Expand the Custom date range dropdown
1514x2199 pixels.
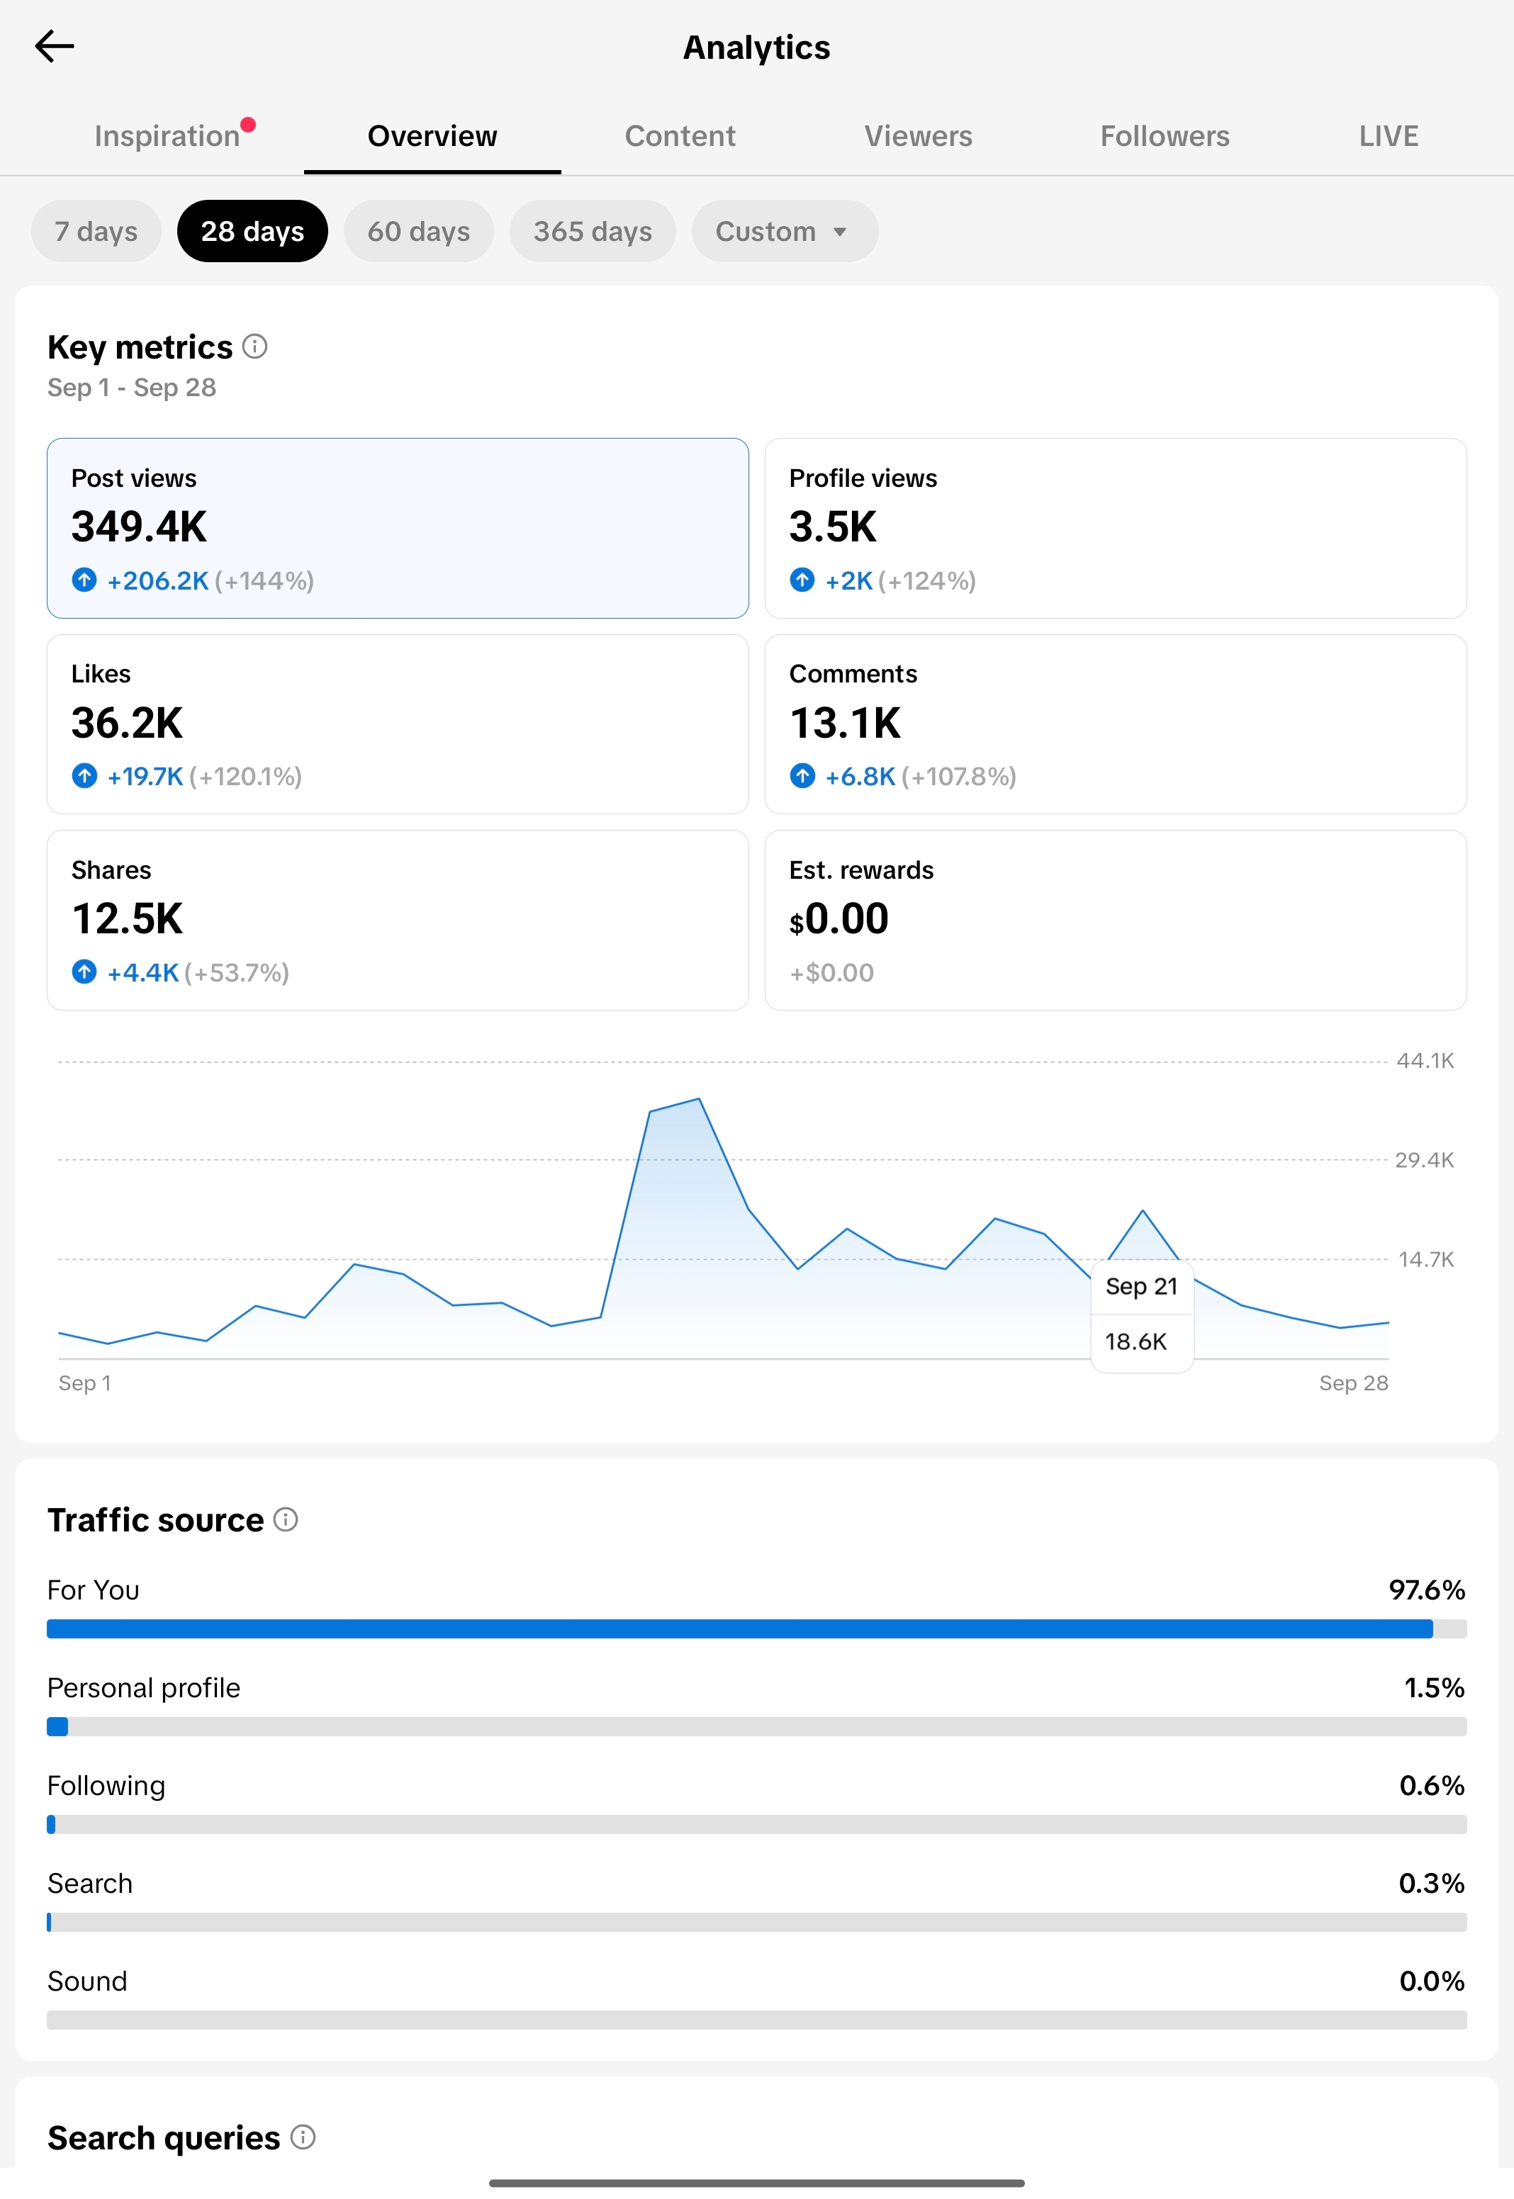pyautogui.click(x=785, y=230)
